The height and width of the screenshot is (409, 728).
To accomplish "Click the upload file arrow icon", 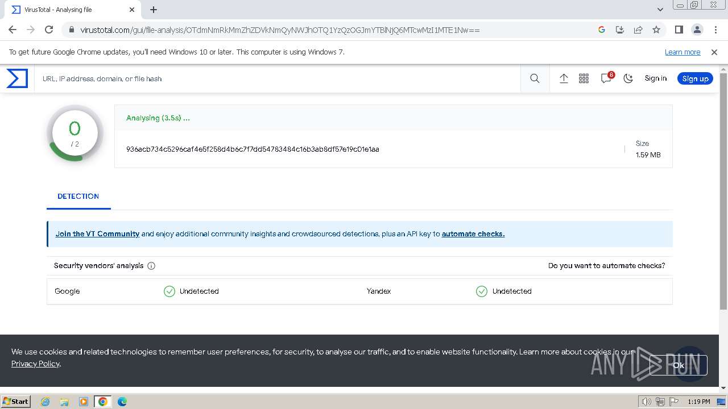I will pos(564,78).
